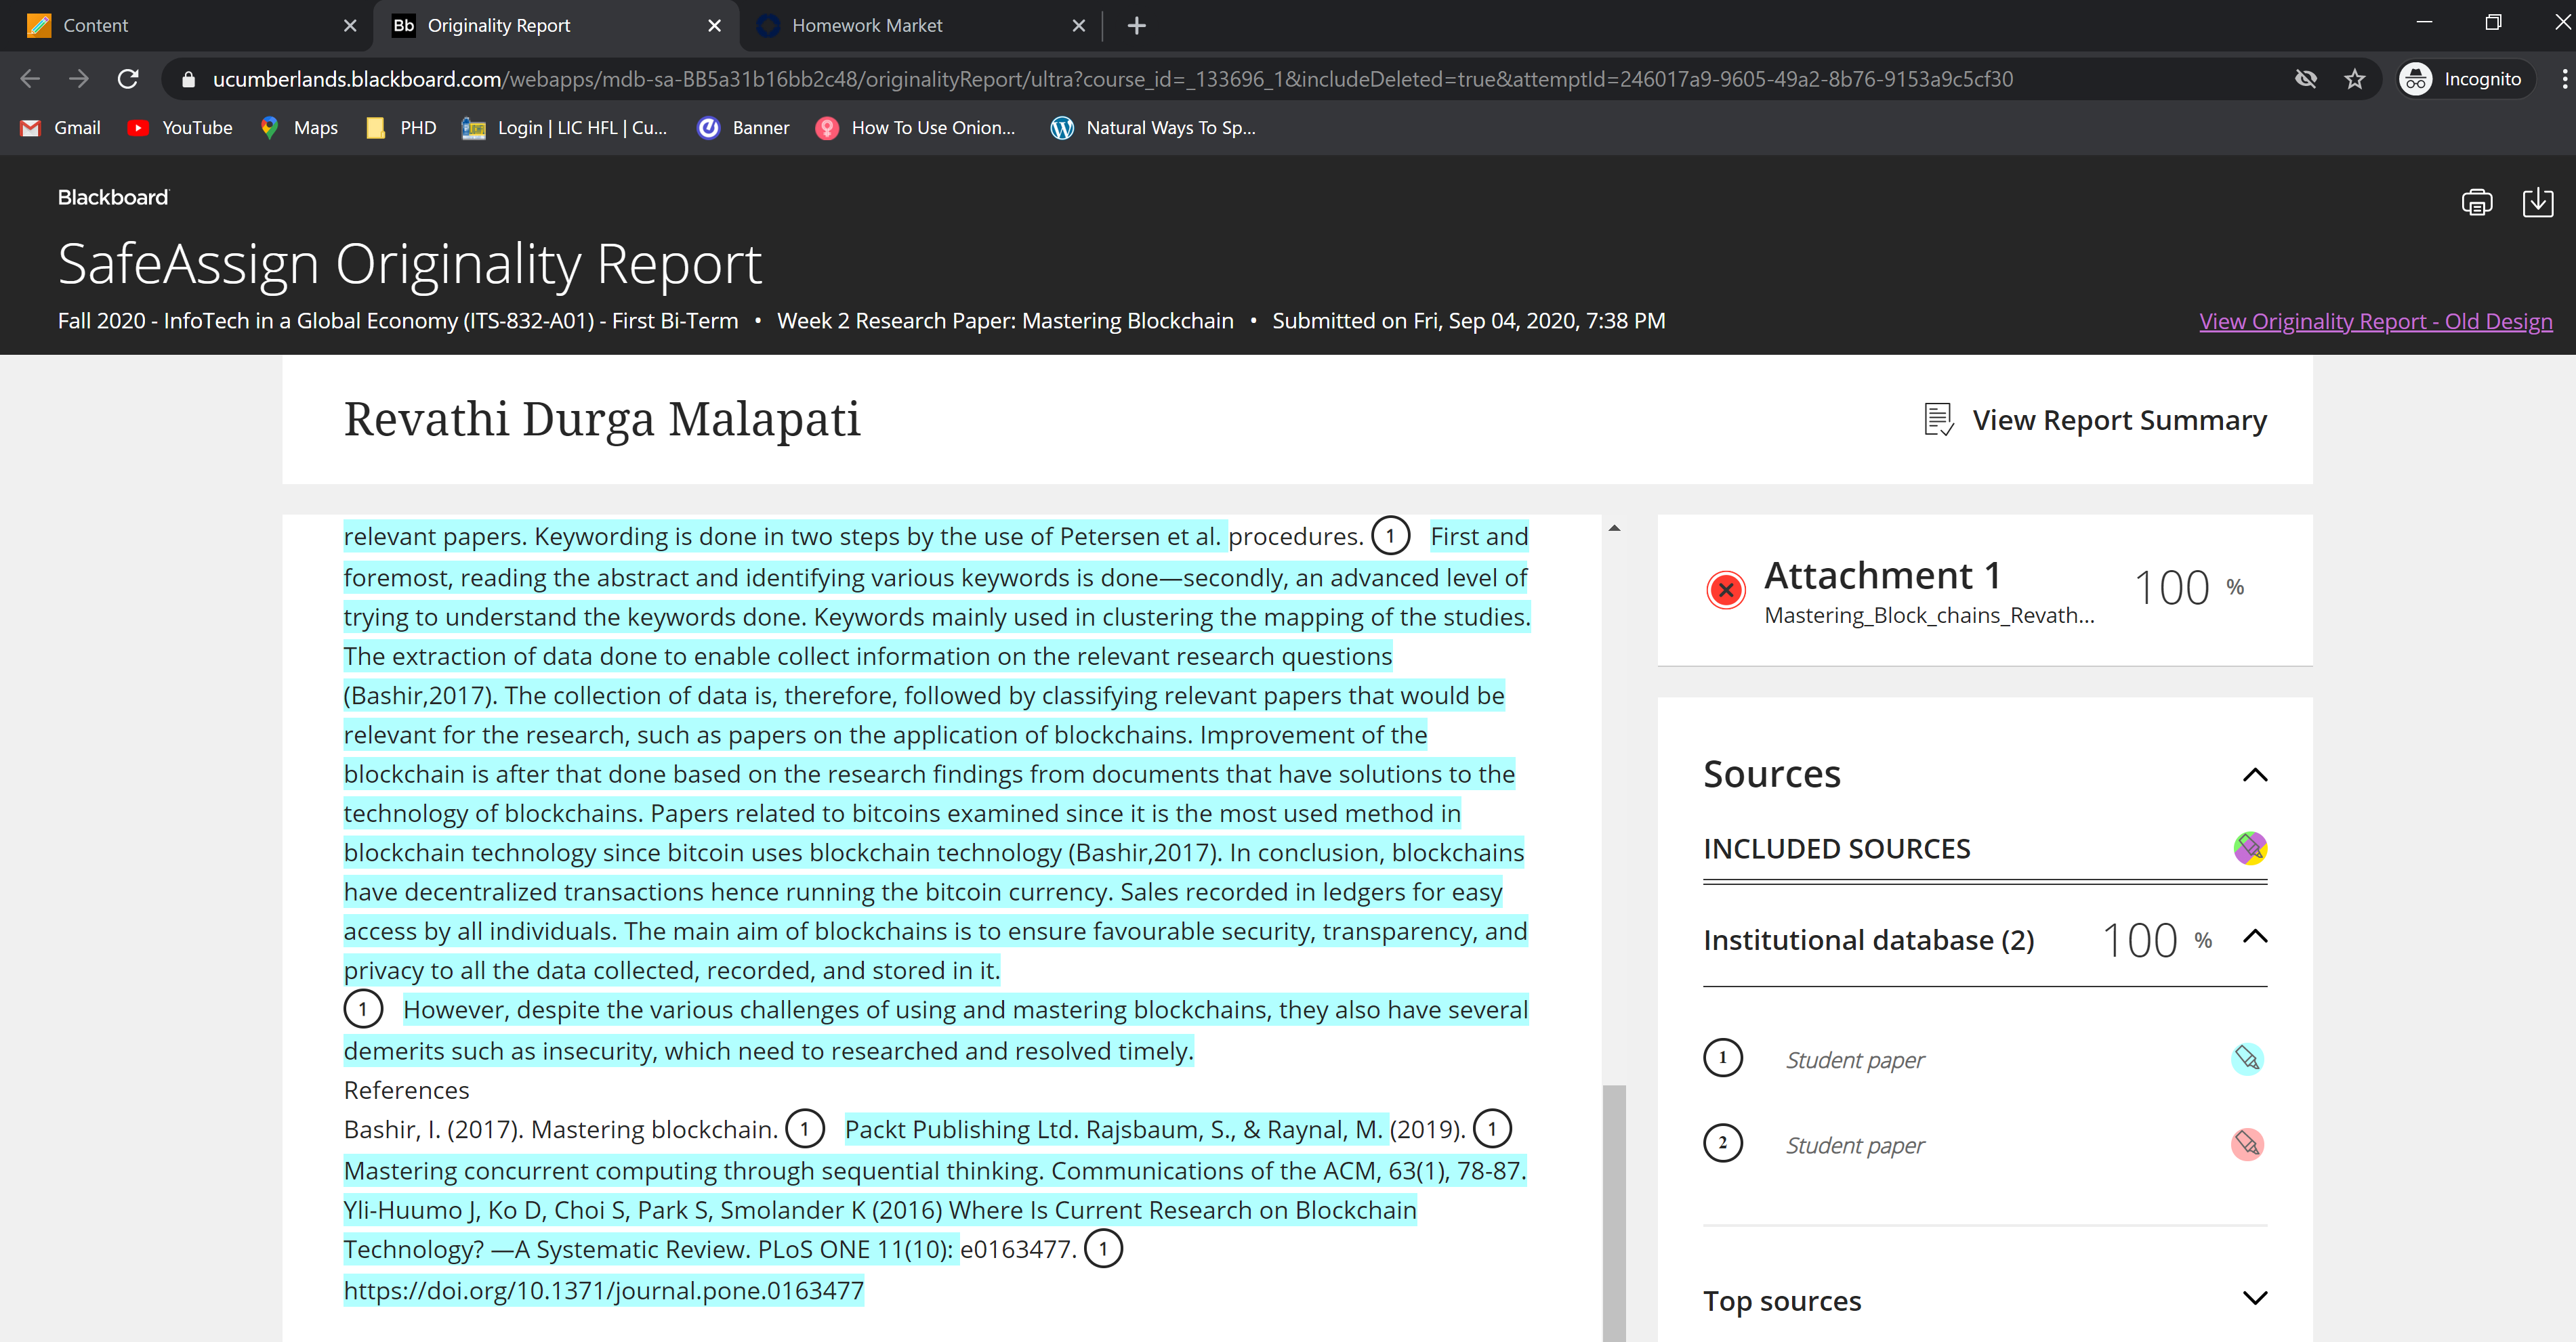Click second Student paper source label
This screenshot has width=2576, height=1342.
pos(1855,1145)
